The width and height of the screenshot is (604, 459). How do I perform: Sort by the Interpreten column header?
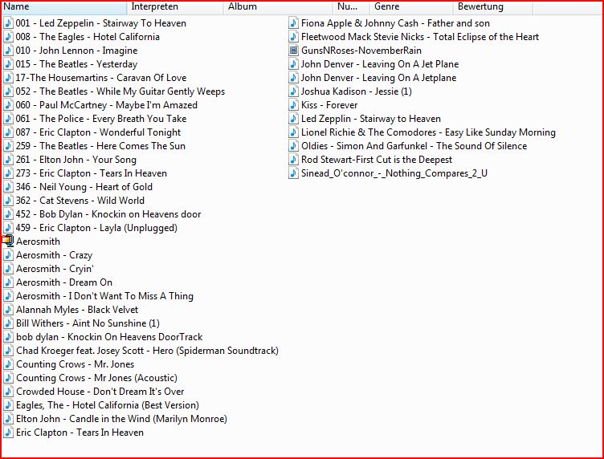click(175, 7)
